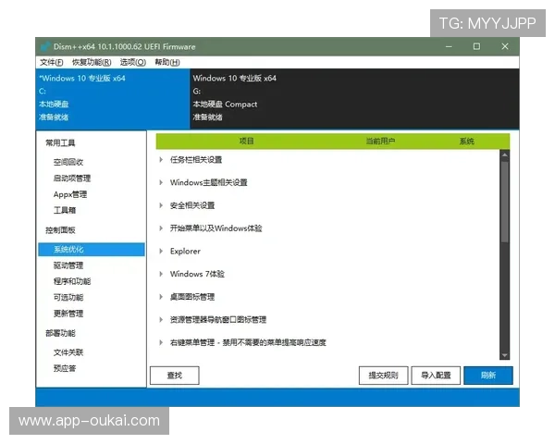Open Appx管理 in the sidebar

point(70,194)
